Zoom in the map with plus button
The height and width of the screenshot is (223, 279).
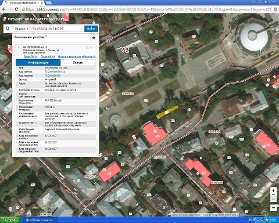tap(273, 190)
